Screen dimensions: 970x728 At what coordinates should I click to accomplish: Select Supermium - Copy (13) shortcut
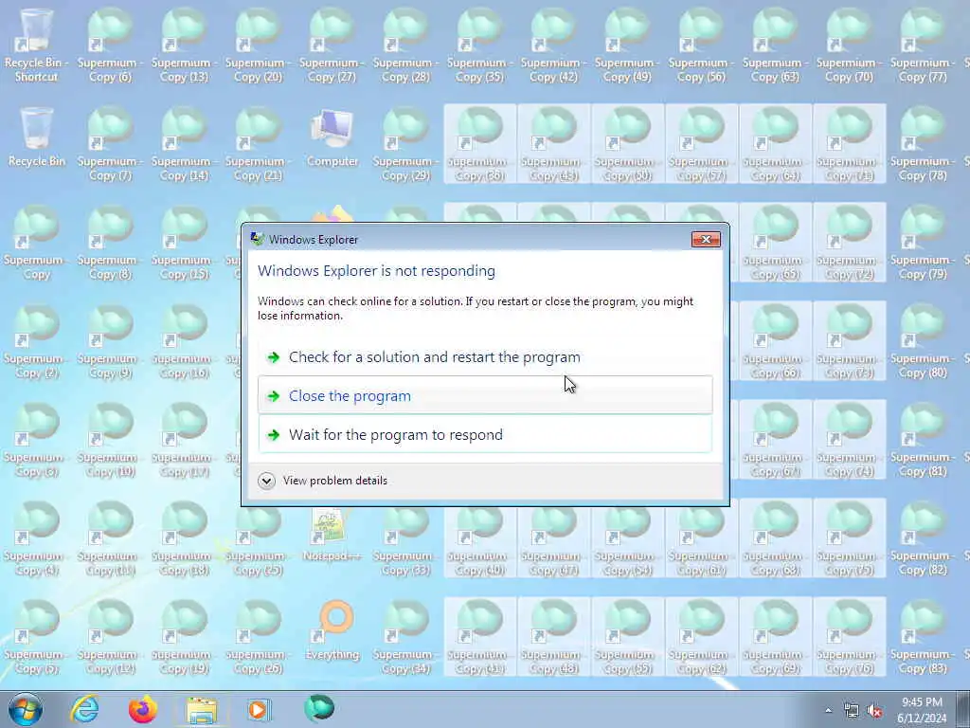click(x=184, y=45)
